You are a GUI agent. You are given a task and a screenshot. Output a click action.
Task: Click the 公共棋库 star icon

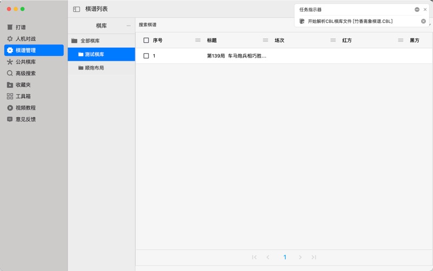pyautogui.click(x=10, y=62)
